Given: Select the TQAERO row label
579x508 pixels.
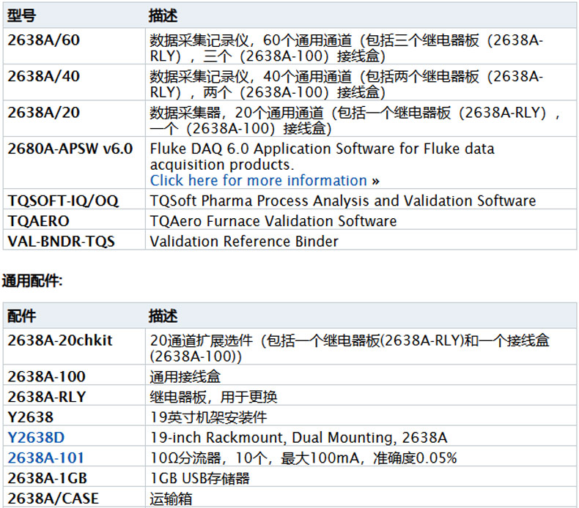Looking at the screenshot, I should (37, 221).
